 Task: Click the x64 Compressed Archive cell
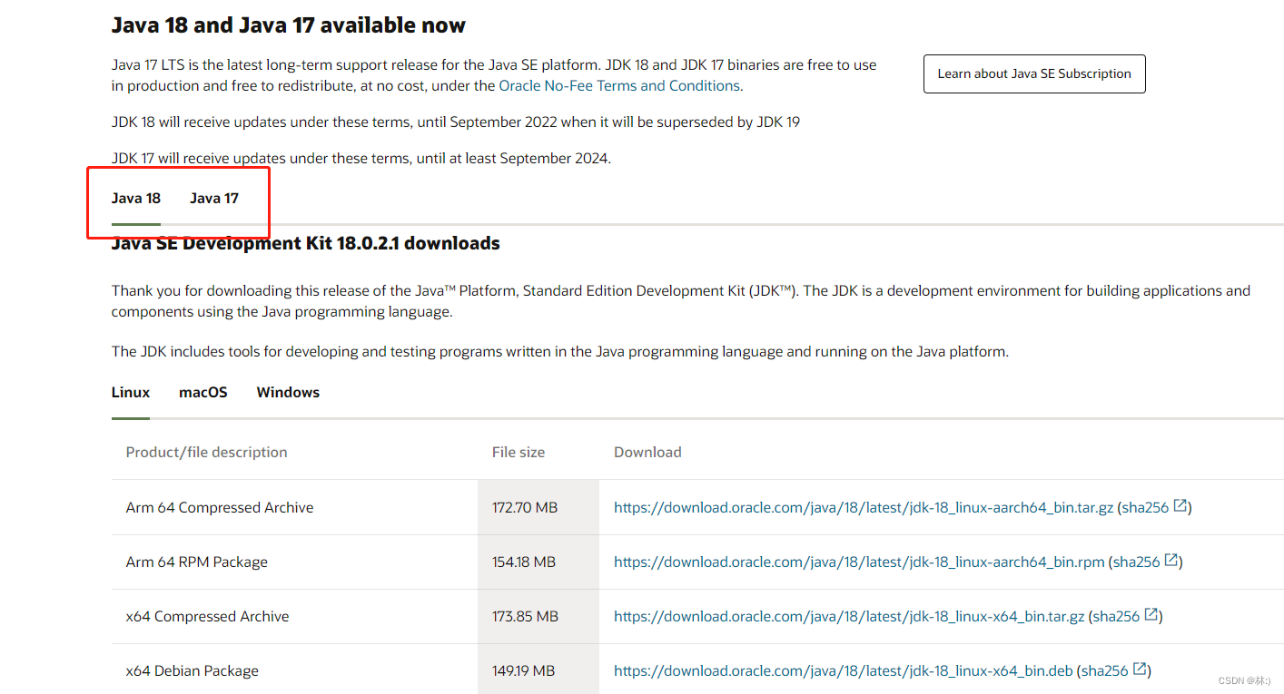[x=294, y=616]
